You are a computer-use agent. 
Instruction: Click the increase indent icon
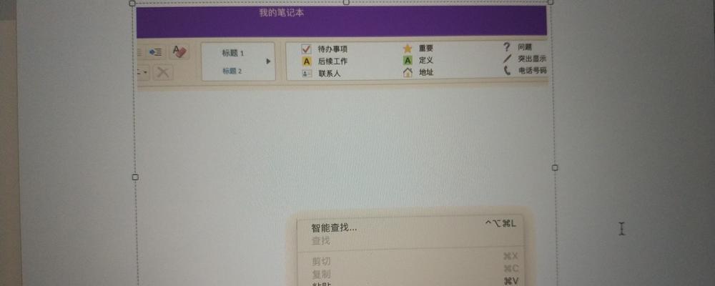pos(155,52)
